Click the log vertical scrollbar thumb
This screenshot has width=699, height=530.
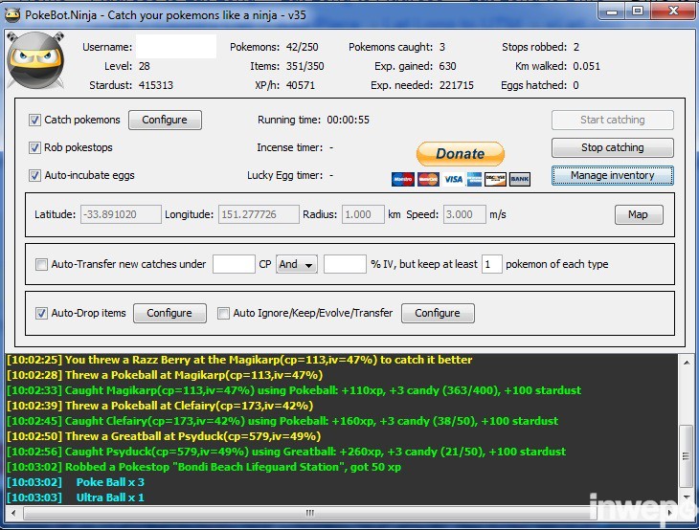[x=687, y=456]
